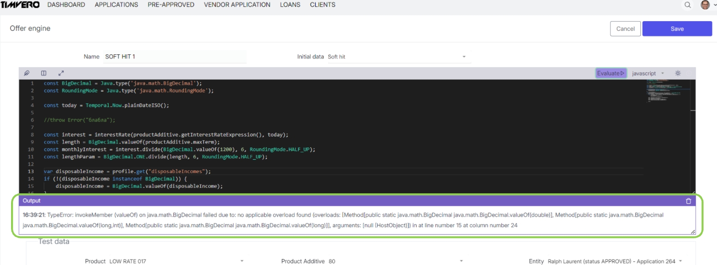The height and width of the screenshot is (265, 717).
Task: Navigate to Vendor Application
Action: coord(237,5)
